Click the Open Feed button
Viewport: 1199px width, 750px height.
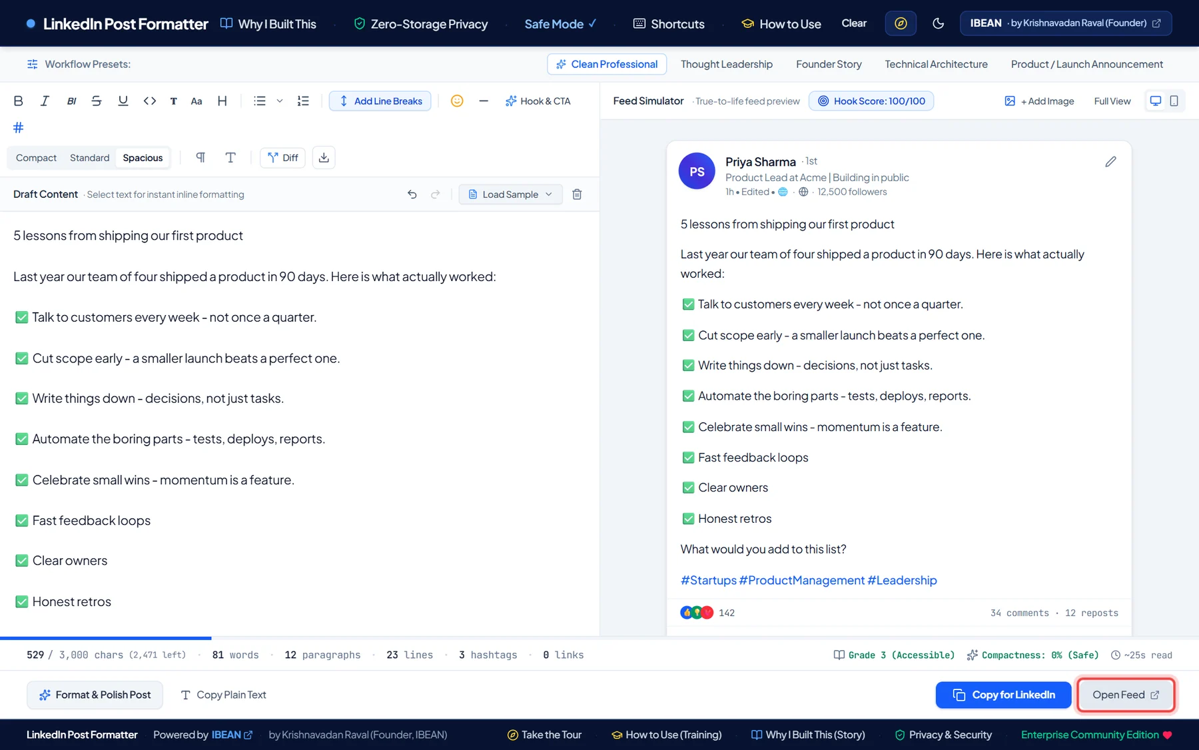click(1125, 695)
